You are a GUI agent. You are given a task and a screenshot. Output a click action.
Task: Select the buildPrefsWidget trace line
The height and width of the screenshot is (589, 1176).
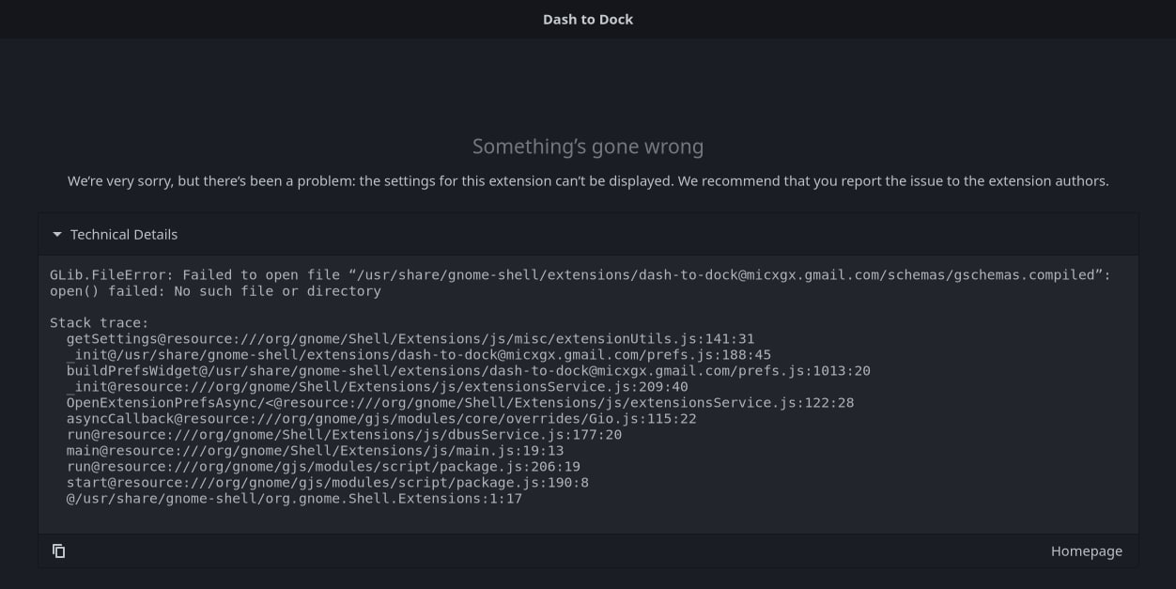pyautogui.click(x=468, y=371)
